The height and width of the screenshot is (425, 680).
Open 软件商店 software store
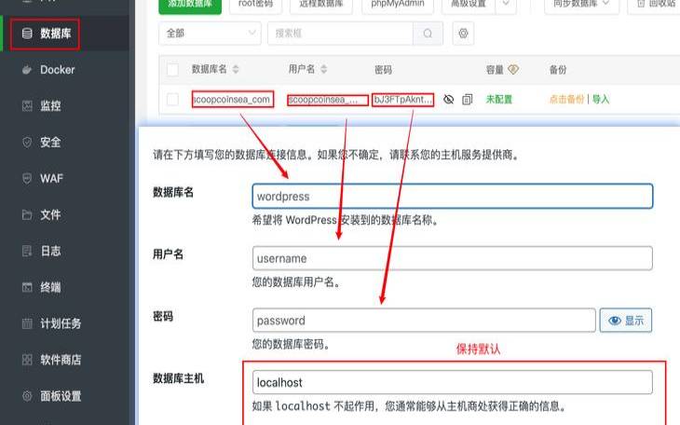pyautogui.click(x=61, y=360)
